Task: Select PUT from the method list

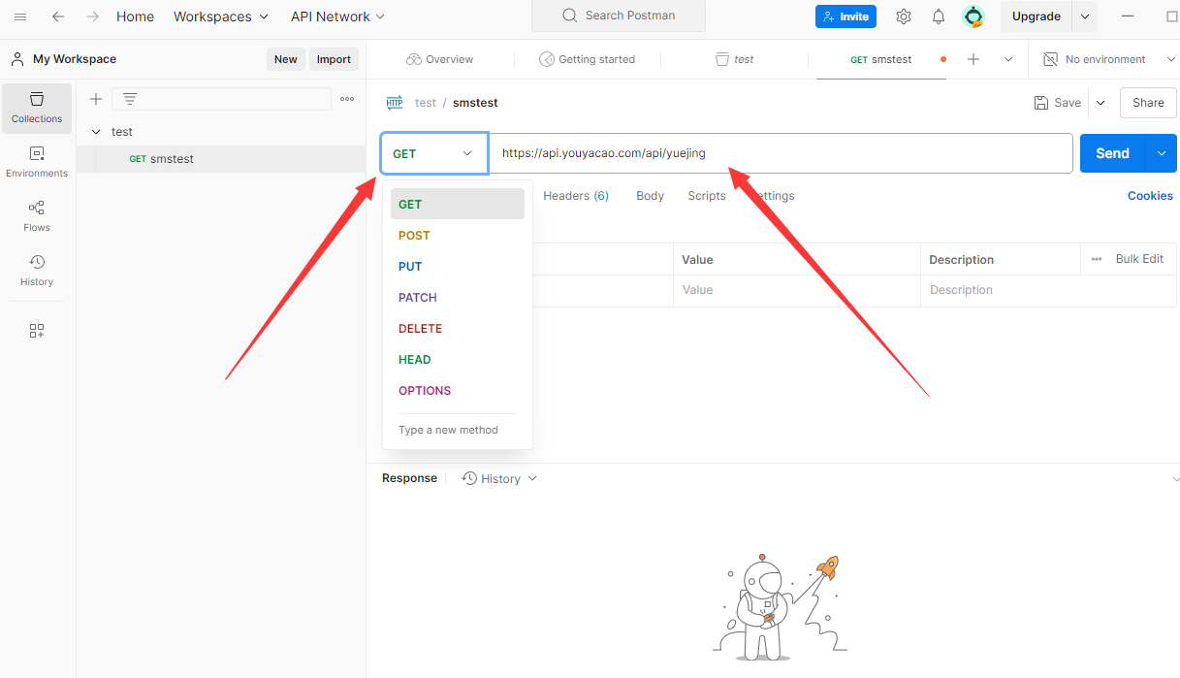Action: pyautogui.click(x=458, y=267)
